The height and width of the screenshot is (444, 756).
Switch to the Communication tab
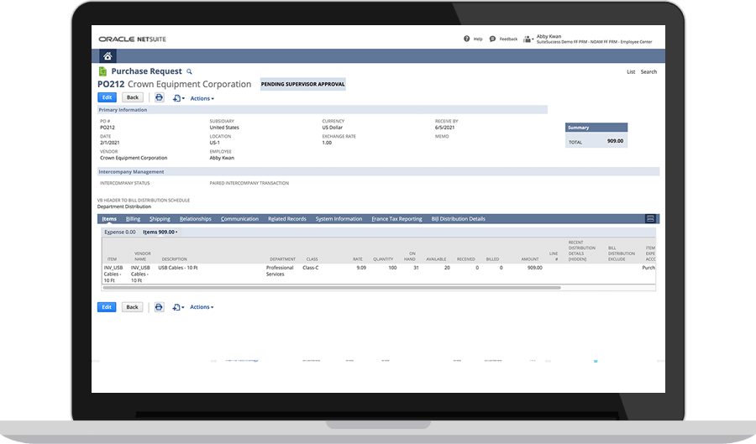[239, 218]
